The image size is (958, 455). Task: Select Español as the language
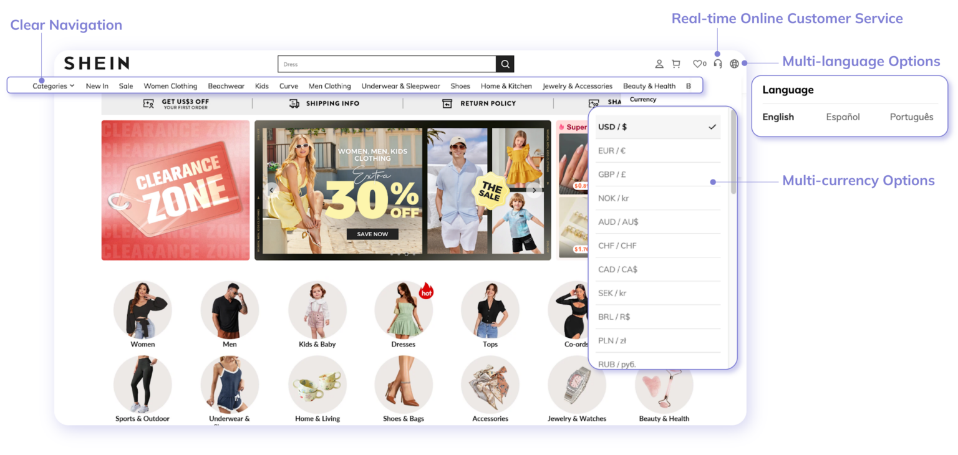click(x=843, y=117)
